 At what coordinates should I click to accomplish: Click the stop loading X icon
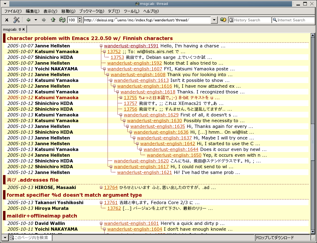7,20
